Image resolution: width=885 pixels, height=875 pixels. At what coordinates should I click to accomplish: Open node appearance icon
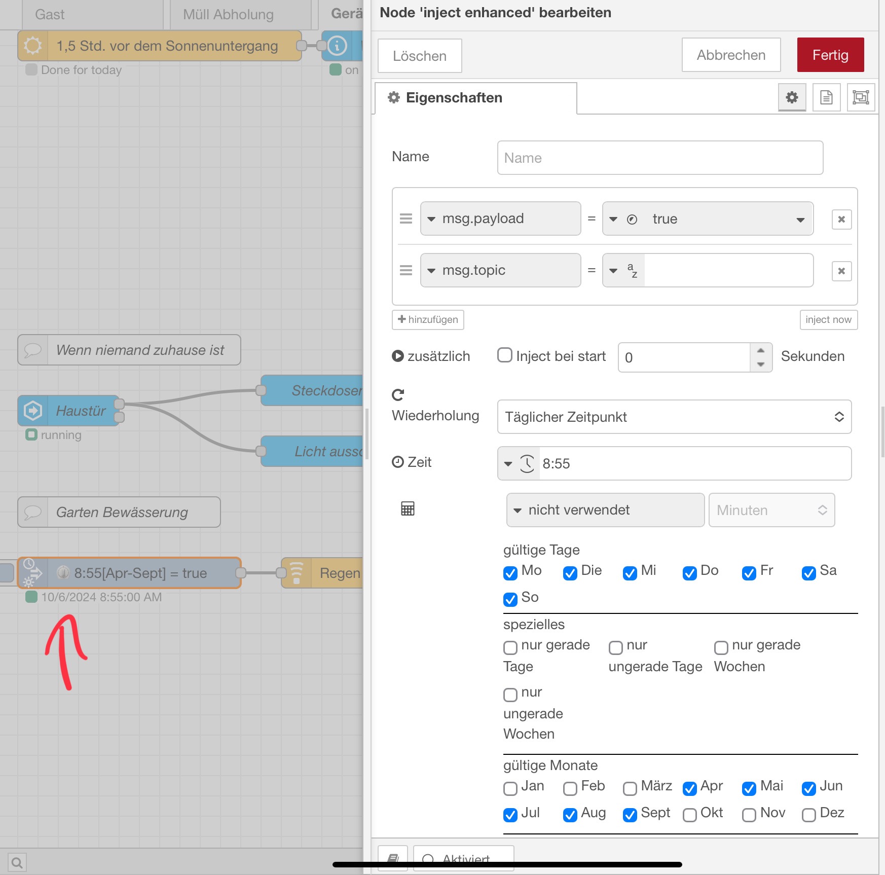[861, 97]
